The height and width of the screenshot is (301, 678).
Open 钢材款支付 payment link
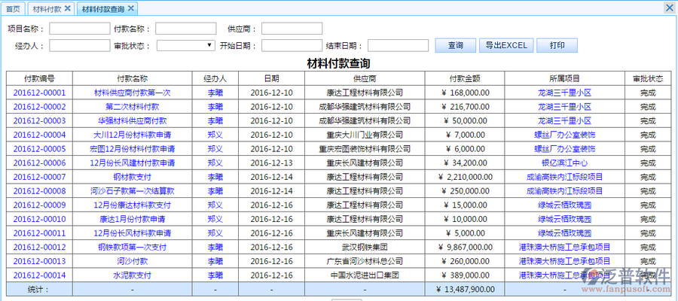(132, 177)
